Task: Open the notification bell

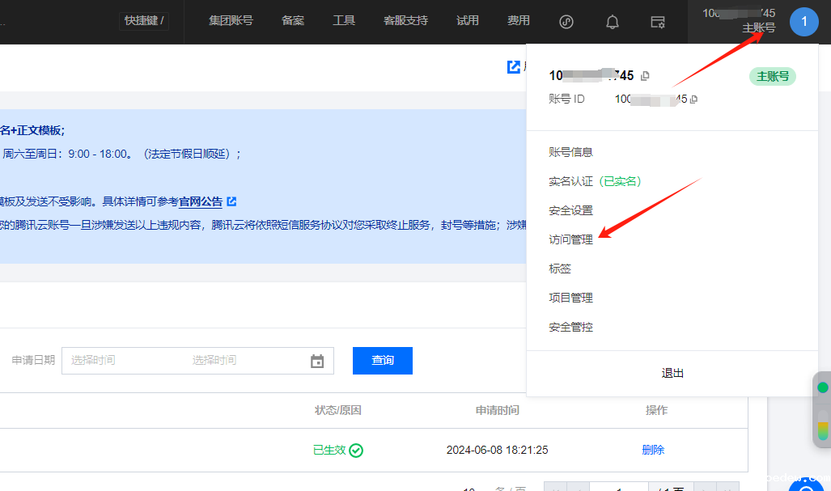Action: coord(613,22)
